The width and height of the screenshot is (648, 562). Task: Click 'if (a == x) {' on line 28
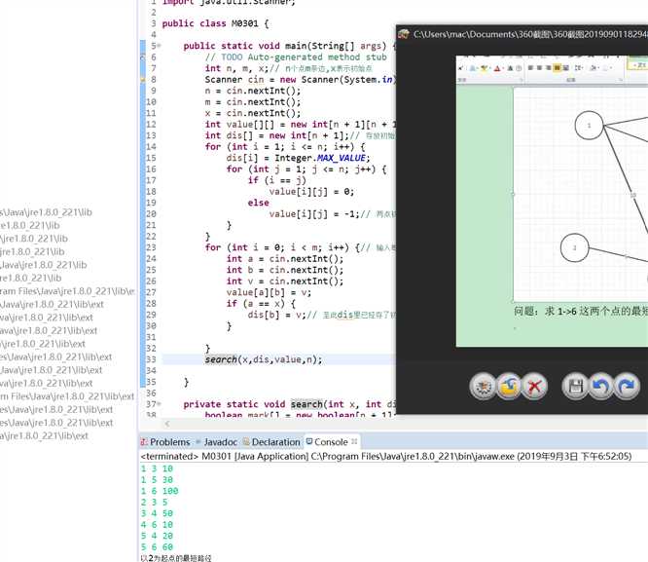click(x=261, y=303)
